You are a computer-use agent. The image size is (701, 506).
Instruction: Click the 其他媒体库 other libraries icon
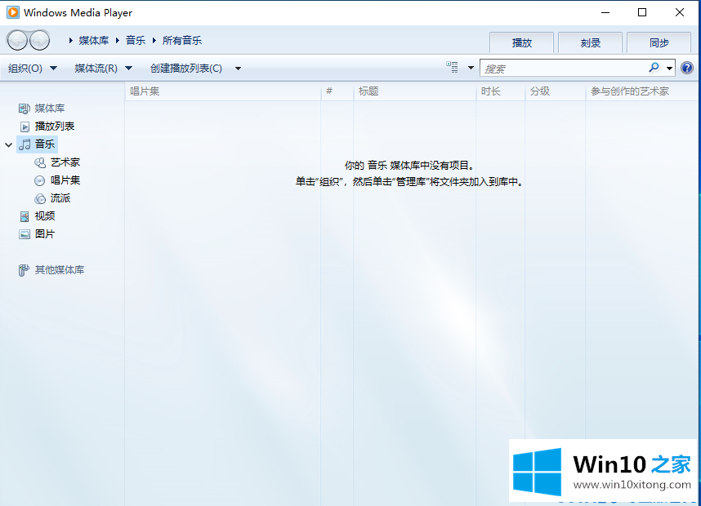pyautogui.click(x=25, y=270)
